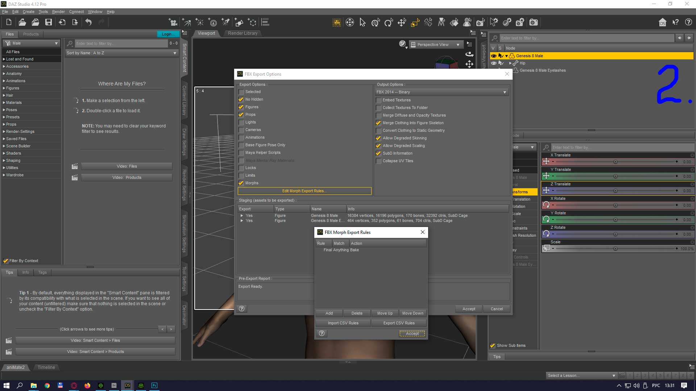The height and width of the screenshot is (391, 696).
Task: Adjust the Scale slider
Action: click(x=615, y=249)
